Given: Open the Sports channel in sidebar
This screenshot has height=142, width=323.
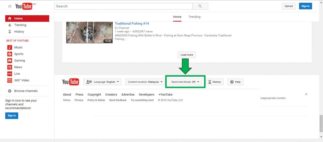Looking at the screenshot, I should 19,54.
